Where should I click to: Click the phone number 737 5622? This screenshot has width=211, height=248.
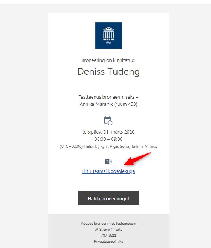[x=109, y=236]
